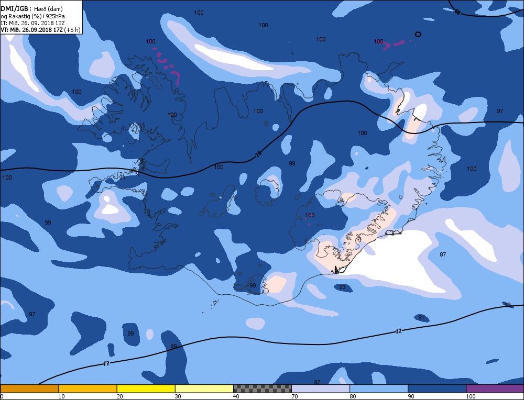The image size is (524, 400).
Task: Click the humidity value '87' on the map
Action: click(443, 254)
